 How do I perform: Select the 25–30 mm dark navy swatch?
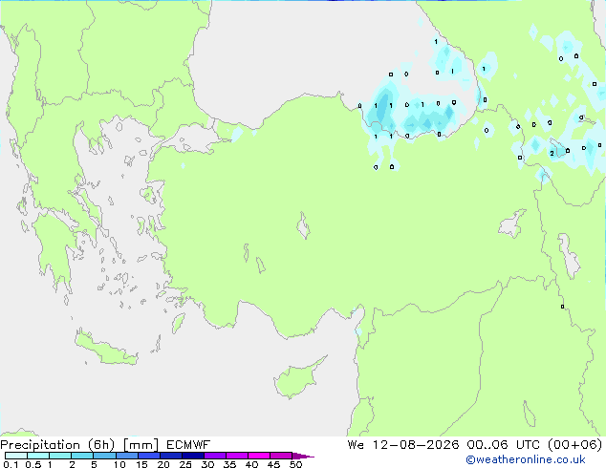tap(192, 456)
